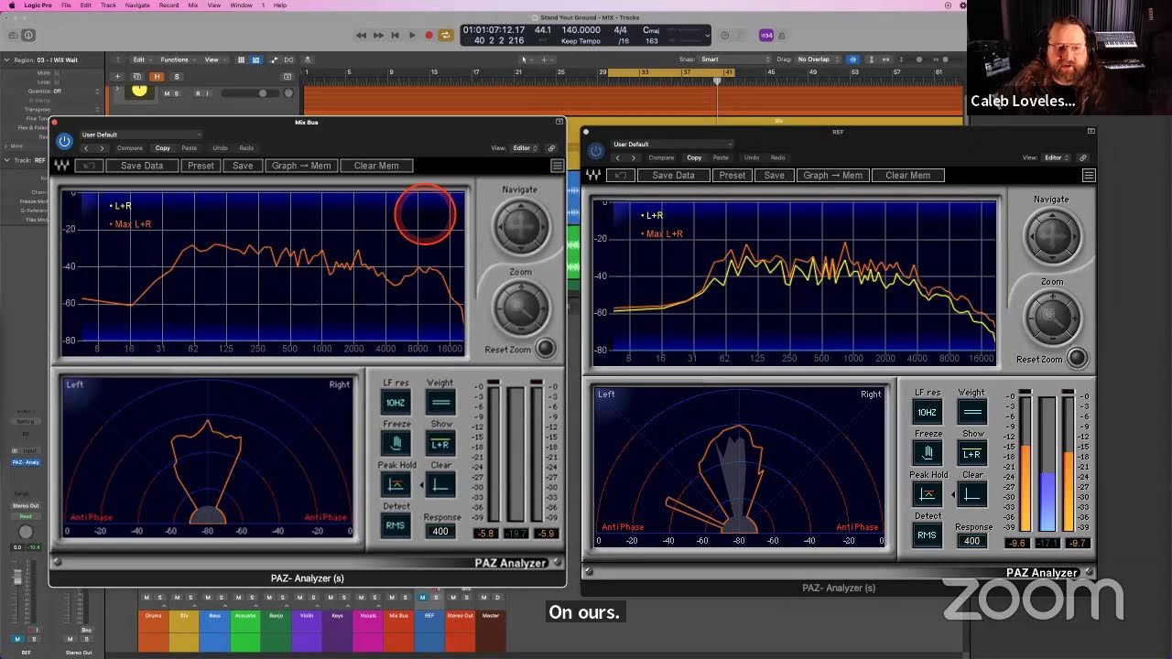Click Compare in Mix Bus plugin header
Image resolution: width=1172 pixels, height=659 pixels.
point(130,148)
